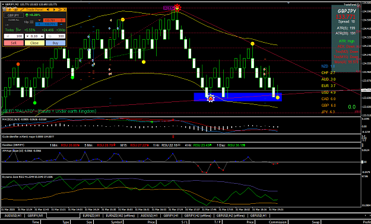Click the orange dot marker at left of chart

click(18, 64)
